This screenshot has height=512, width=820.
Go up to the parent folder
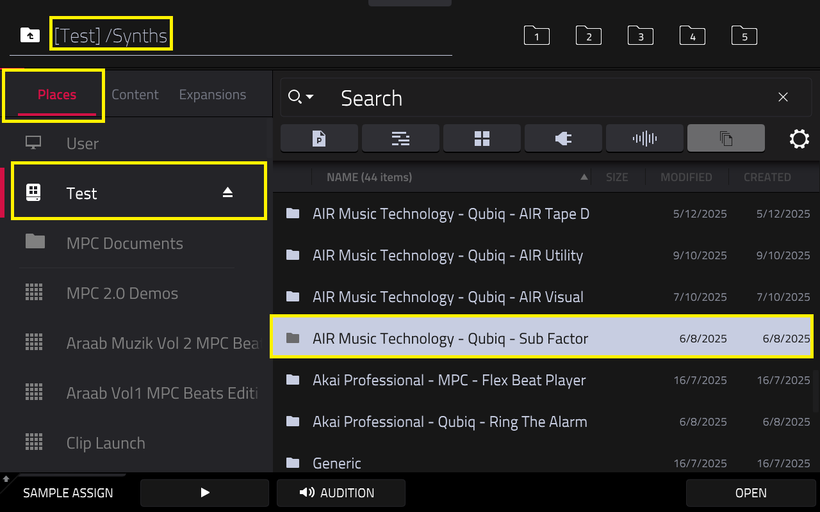click(x=29, y=35)
